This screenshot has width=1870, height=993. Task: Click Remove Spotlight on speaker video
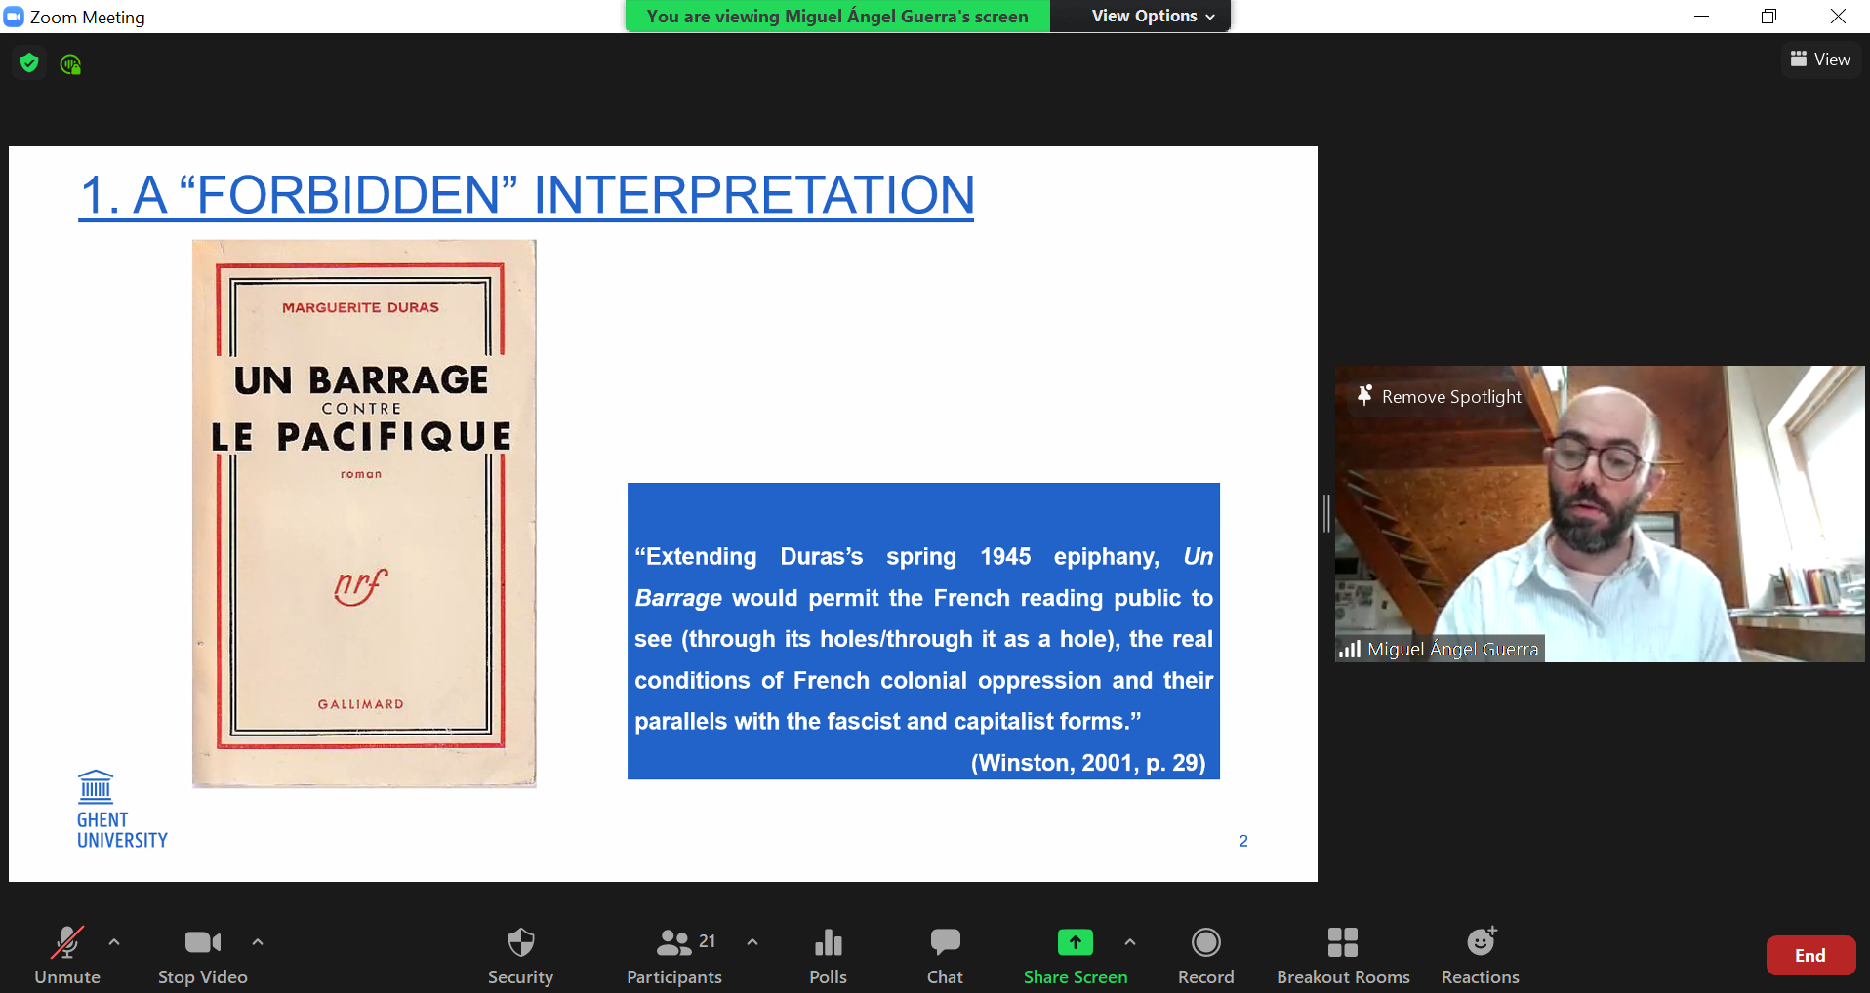[1440, 396]
